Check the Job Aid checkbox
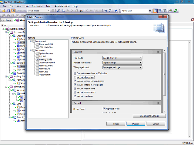This screenshot has width=194, height=145. 37,56
